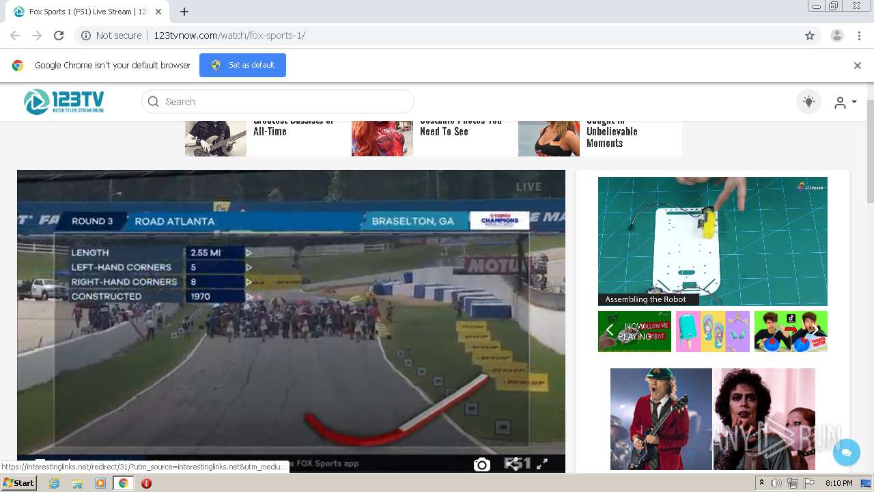Show hidden tray icons arrow

pyautogui.click(x=761, y=483)
